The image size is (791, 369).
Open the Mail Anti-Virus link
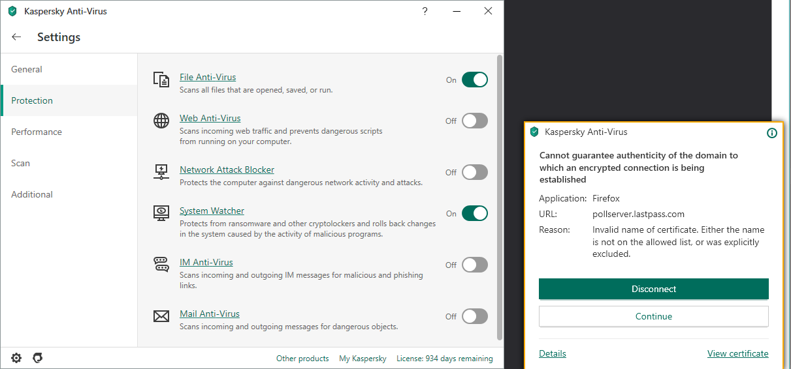point(210,314)
